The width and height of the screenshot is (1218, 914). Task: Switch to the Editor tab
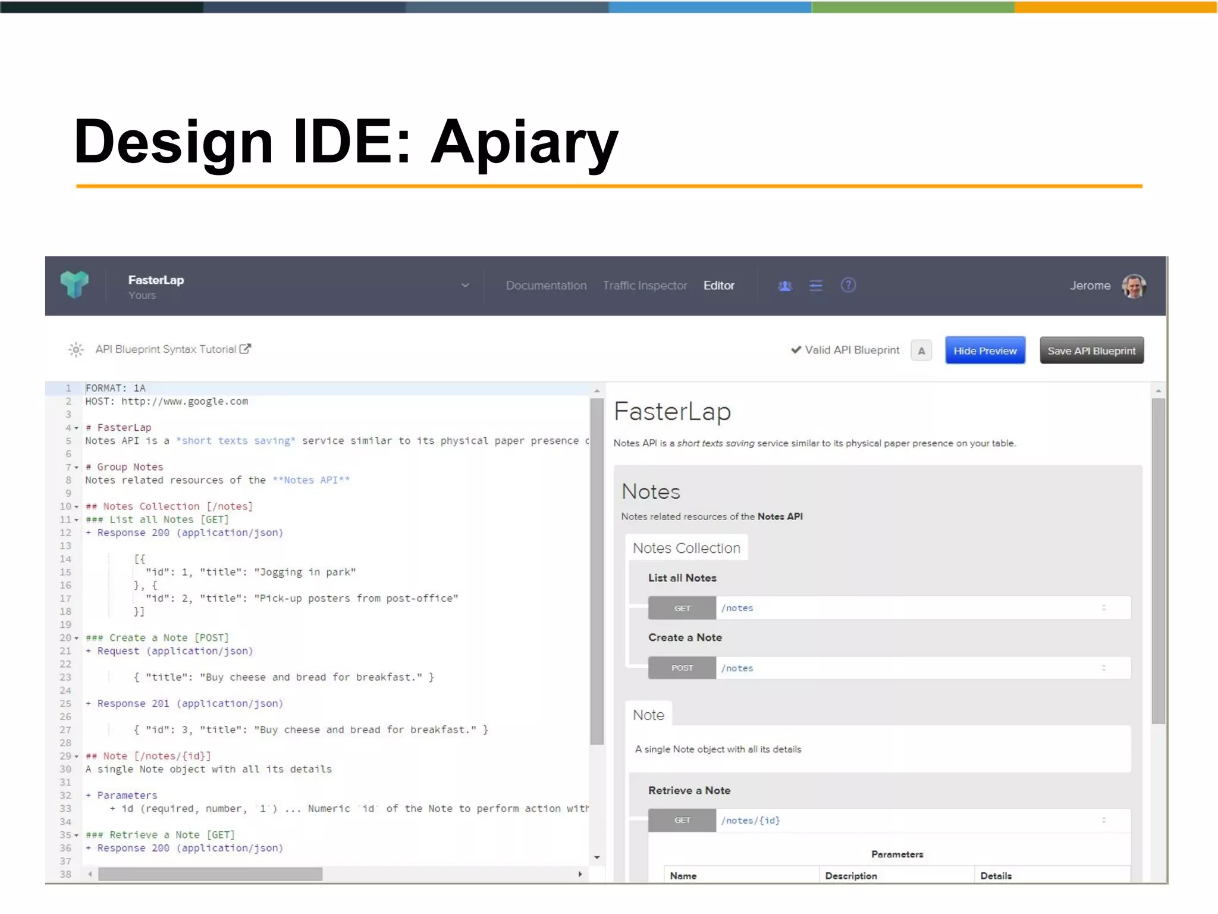pyautogui.click(x=719, y=286)
